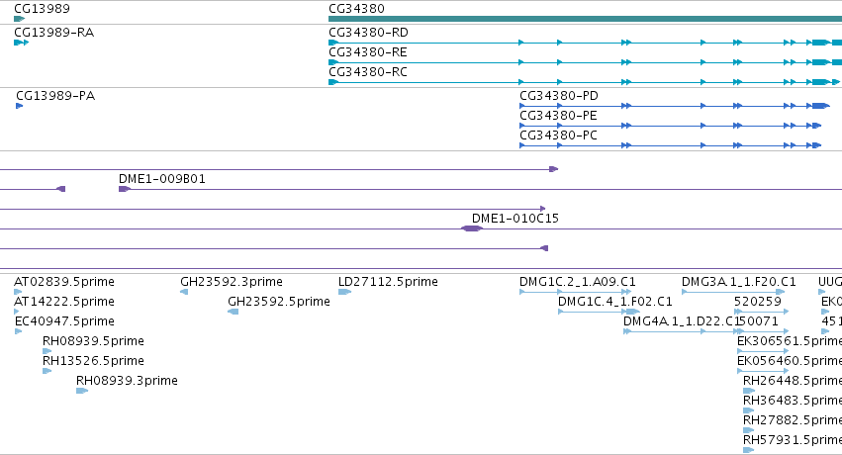Select EST GH23592.5prime
Screen dimensions: 842x455
pyautogui.click(x=279, y=302)
